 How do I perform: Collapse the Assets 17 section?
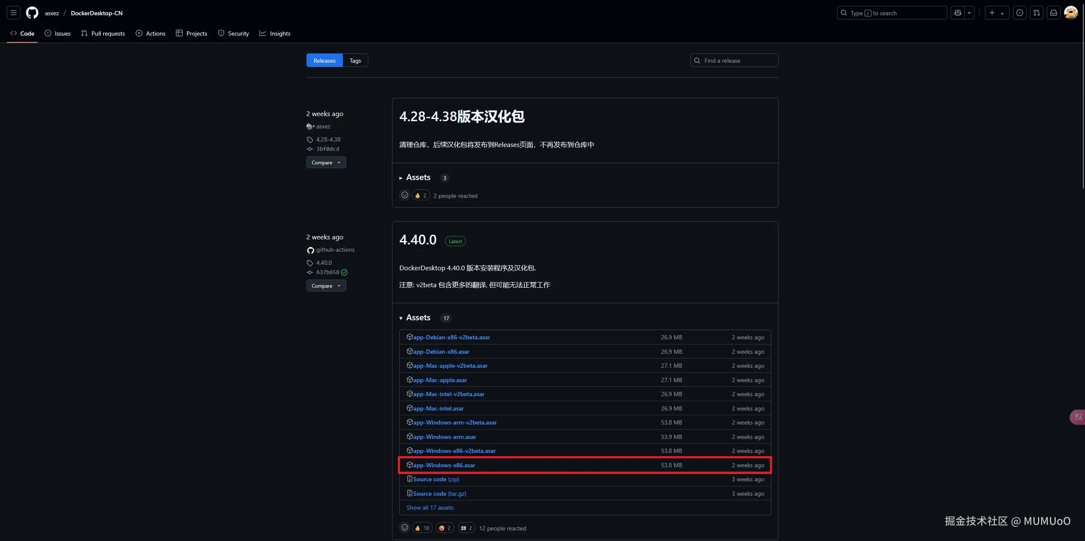418,318
